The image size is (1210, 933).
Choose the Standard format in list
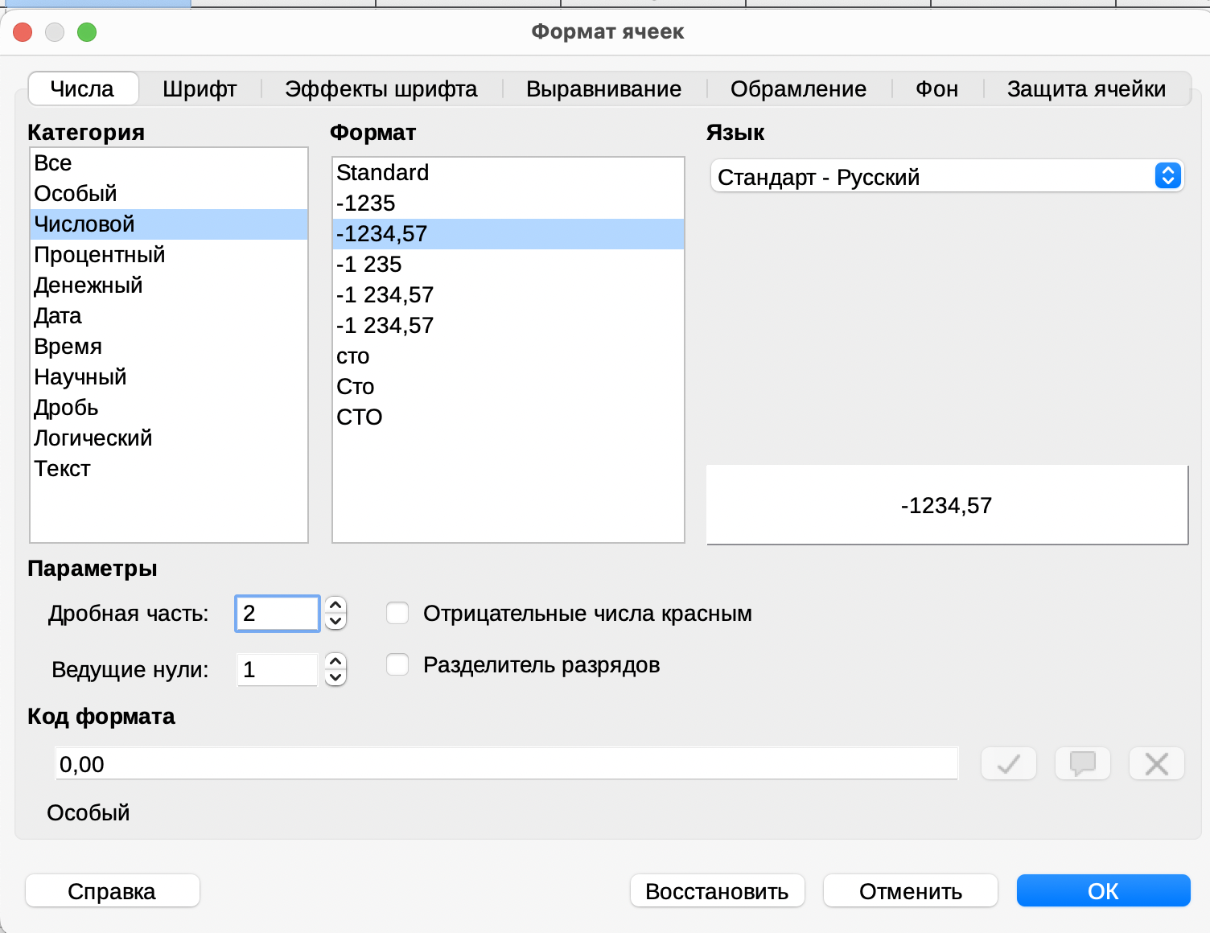[383, 173]
